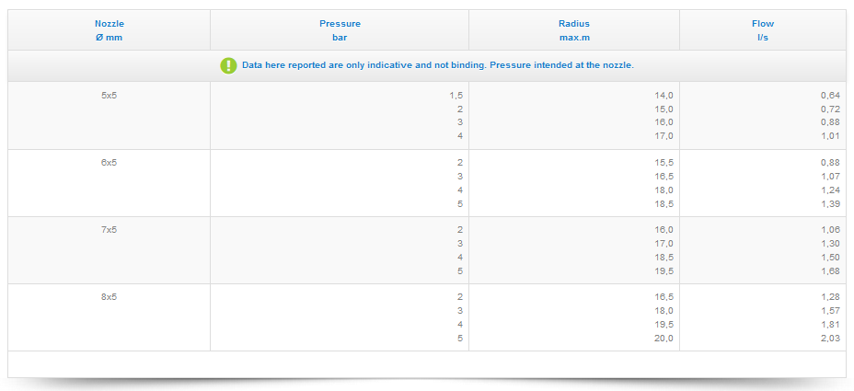Click the 15,5 radius value
Image resolution: width=854 pixels, height=391 pixels.
(664, 162)
